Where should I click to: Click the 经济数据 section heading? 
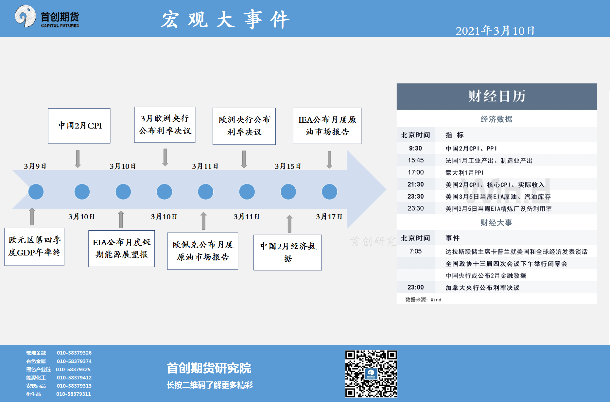(497, 119)
